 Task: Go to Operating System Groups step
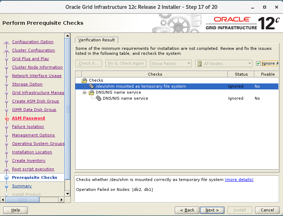(38, 143)
